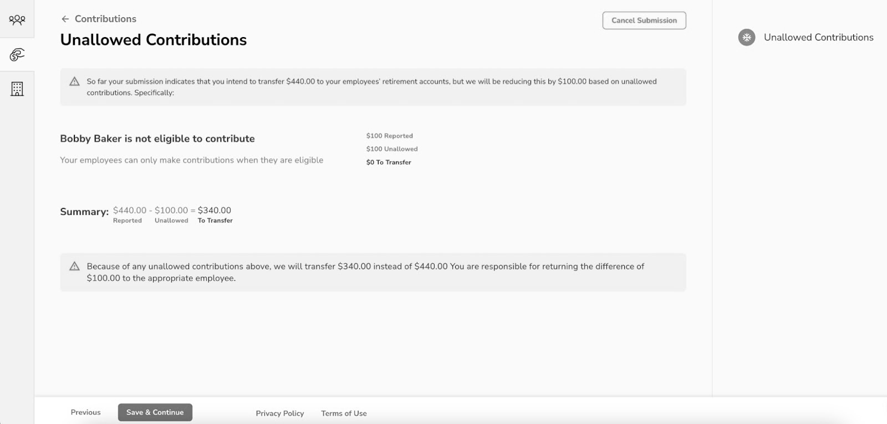Open the Privacy Policy link
887x424 pixels.
(x=279, y=413)
